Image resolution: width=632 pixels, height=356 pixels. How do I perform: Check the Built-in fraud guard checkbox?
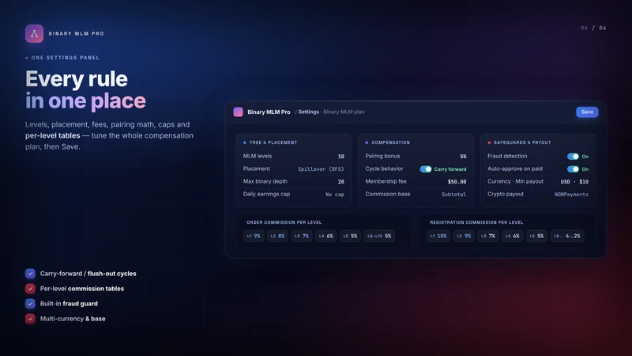click(x=30, y=304)
